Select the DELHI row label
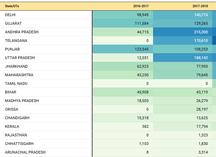The width and height of the screenshot is (216, 157). pos(10,15)
